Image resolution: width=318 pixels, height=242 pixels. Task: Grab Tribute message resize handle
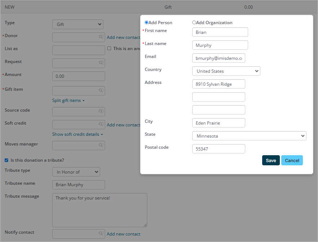[x=145, y=225]
